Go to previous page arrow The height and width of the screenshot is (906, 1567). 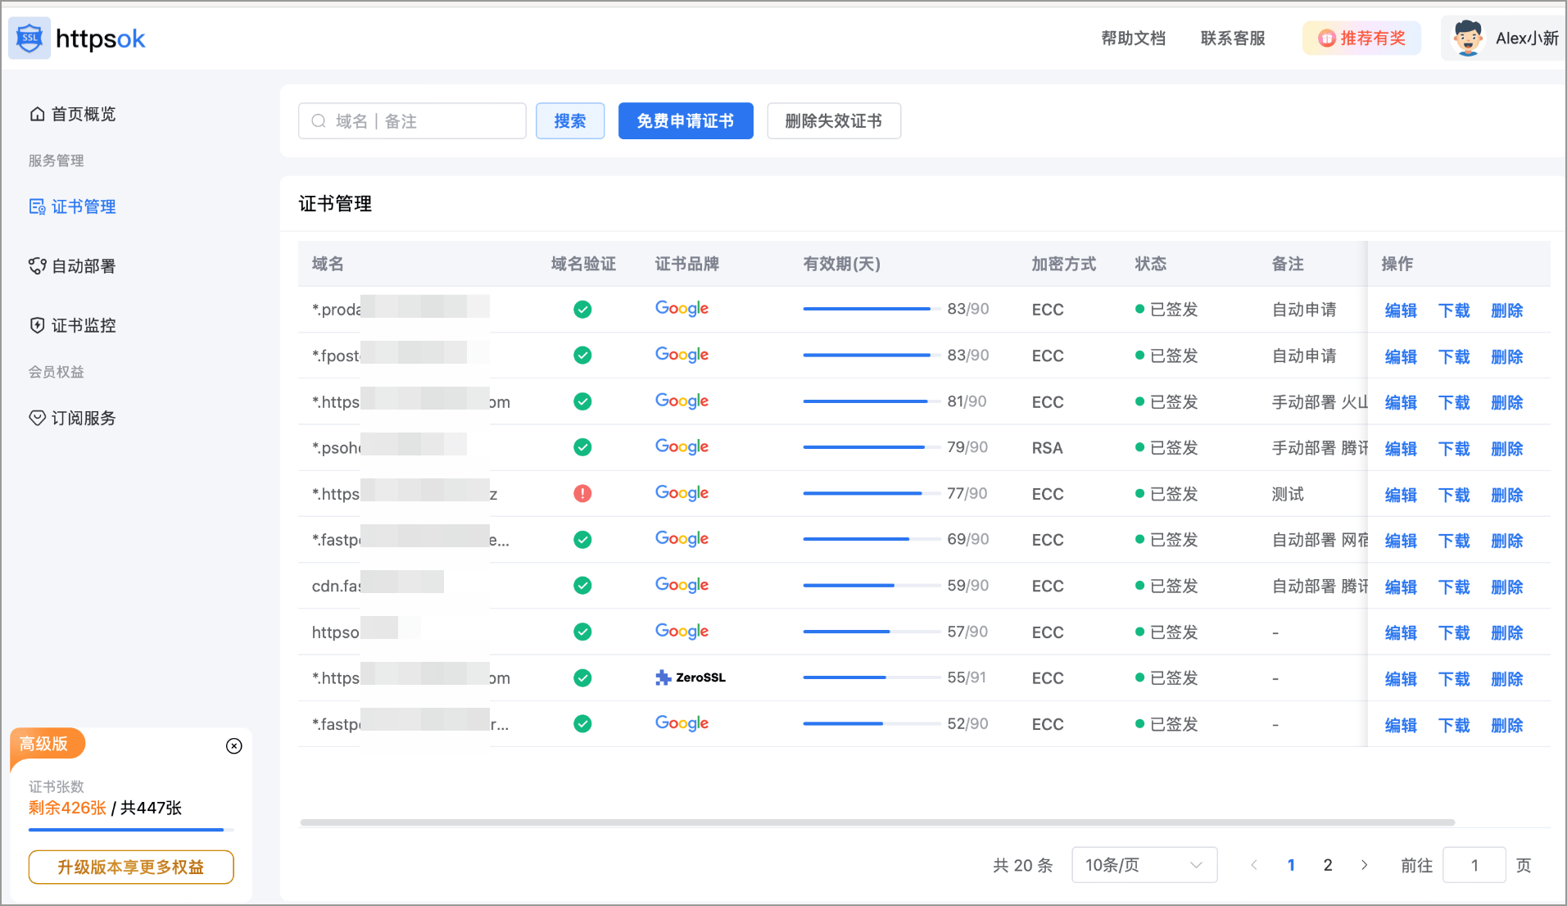tap(1254, 865)
